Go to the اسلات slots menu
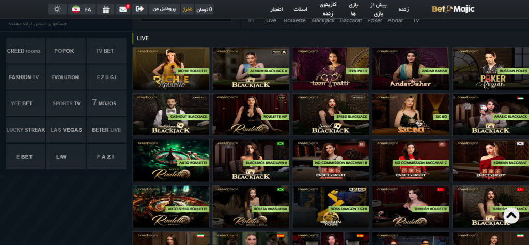This screenshot has width=529, height=245. 300,9
